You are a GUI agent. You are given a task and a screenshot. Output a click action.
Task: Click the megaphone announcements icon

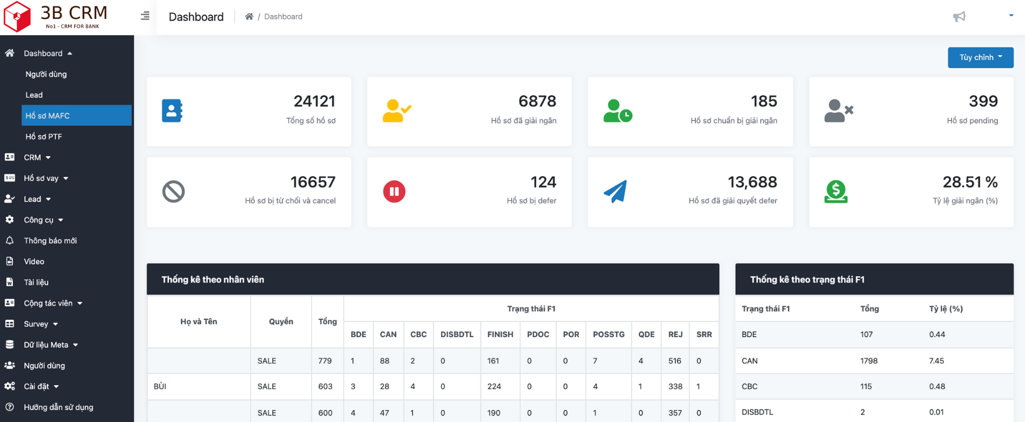[x=959, y=17]
